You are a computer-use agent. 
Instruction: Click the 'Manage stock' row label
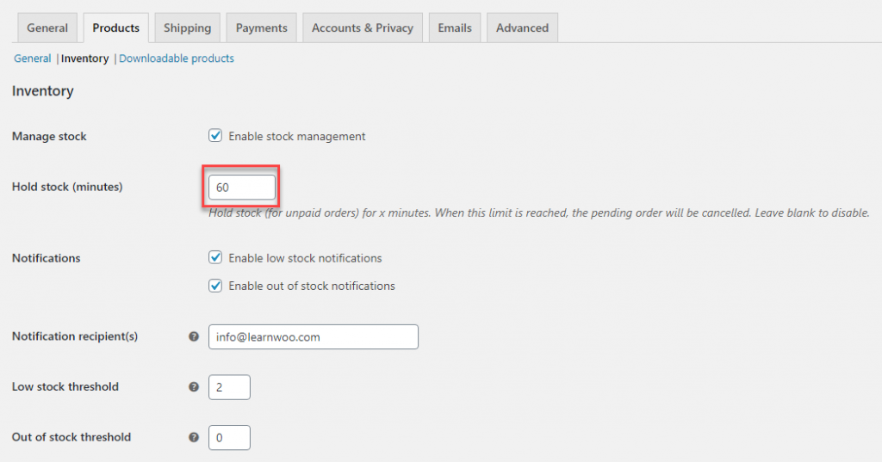pos(49,136)
